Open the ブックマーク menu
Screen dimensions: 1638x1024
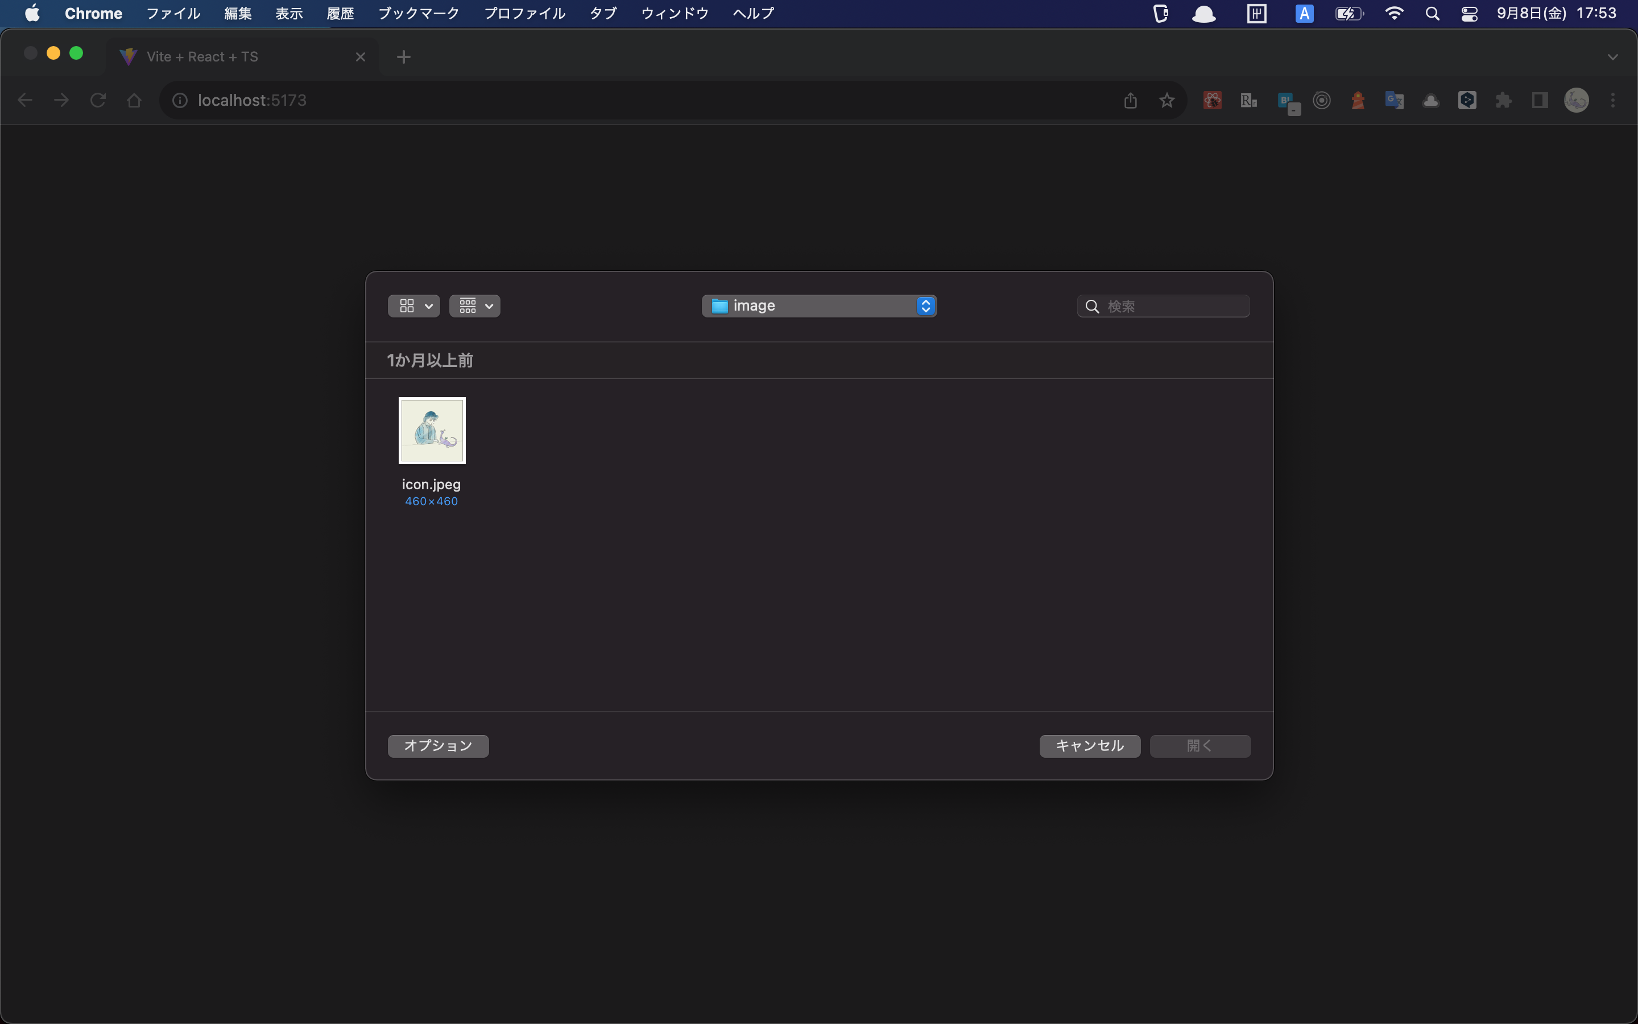tap(417, 14)
